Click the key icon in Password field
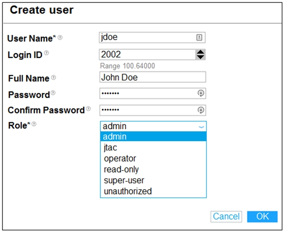284x232 pixels. 201,93
